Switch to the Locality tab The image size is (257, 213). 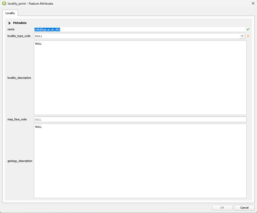click(x=10, y=13)
